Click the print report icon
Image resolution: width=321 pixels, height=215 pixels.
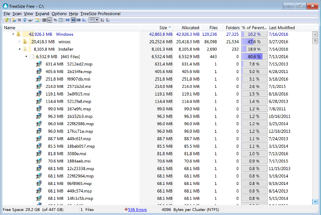[30, 20]
